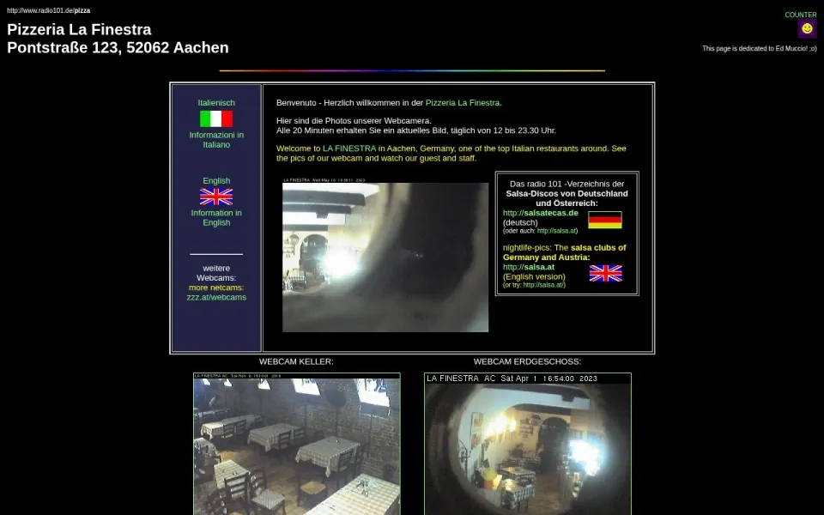Select the 'English' link above the UK flag
This screenshot has width=824, height=515.
pyautogui.click(x=216, y=180)
